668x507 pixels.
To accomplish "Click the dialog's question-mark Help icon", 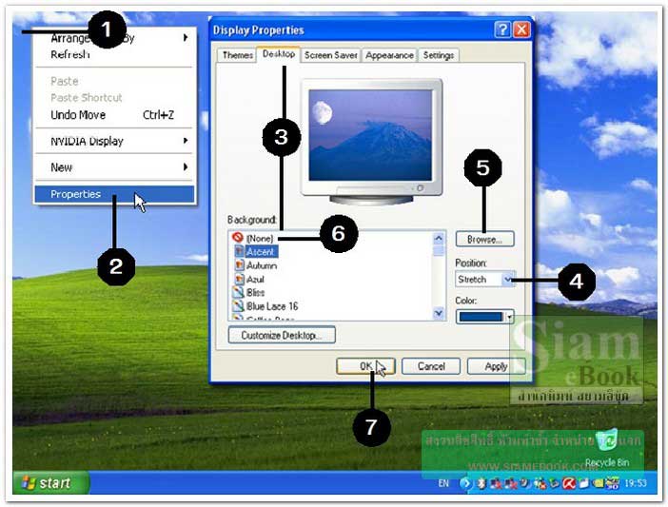I will 502,29.
